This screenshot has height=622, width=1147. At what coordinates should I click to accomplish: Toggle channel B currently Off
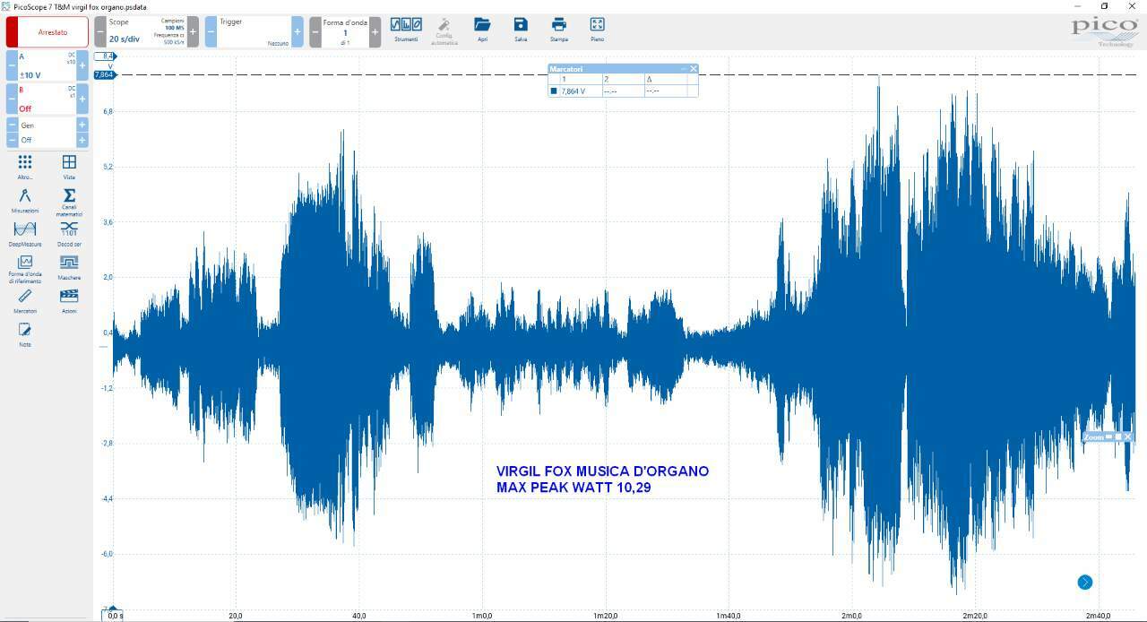point(47,99)
